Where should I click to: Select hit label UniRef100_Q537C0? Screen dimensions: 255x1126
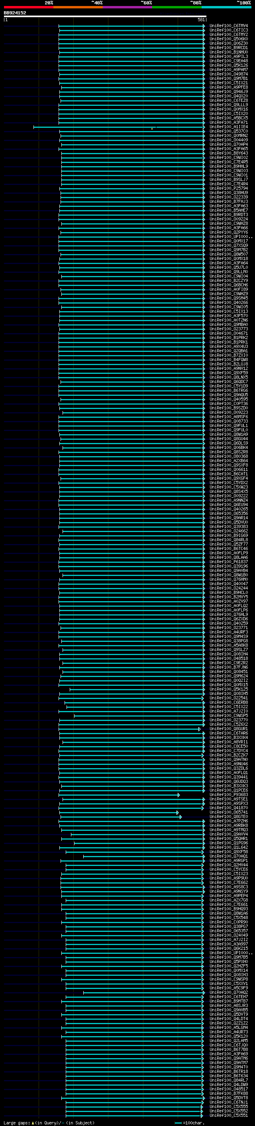[x=229, y=131]
